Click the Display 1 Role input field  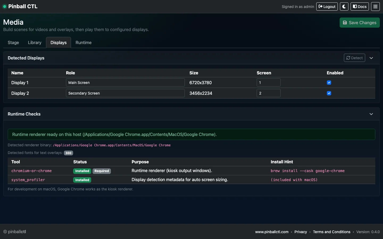pyautogui.click(x=125, y=83)
